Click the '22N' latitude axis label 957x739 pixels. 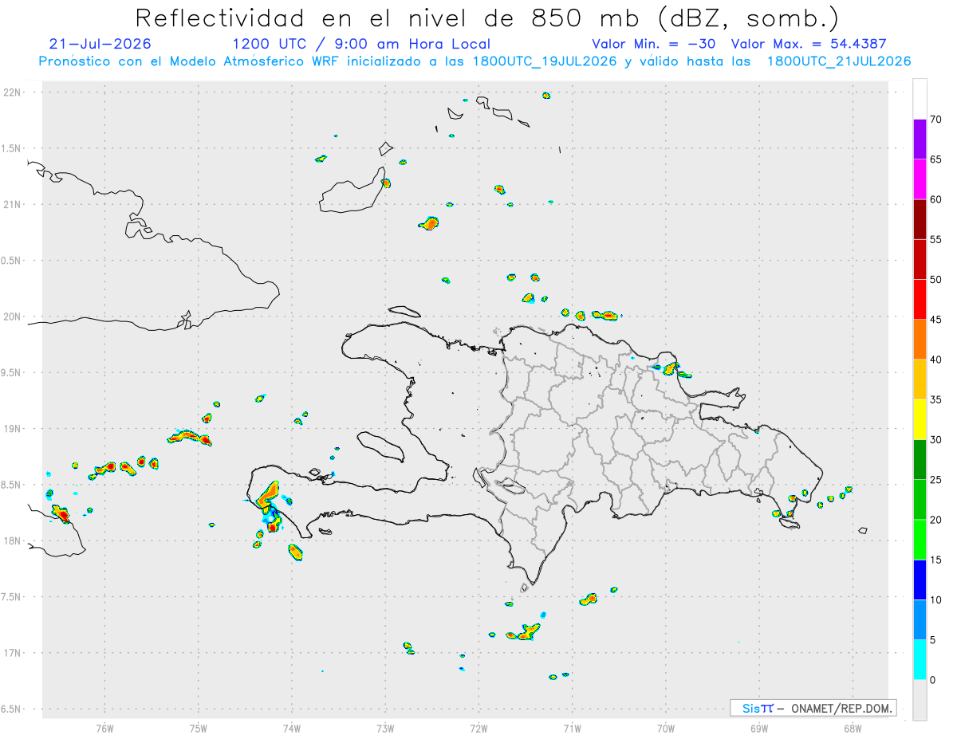(x=14, y=92)
